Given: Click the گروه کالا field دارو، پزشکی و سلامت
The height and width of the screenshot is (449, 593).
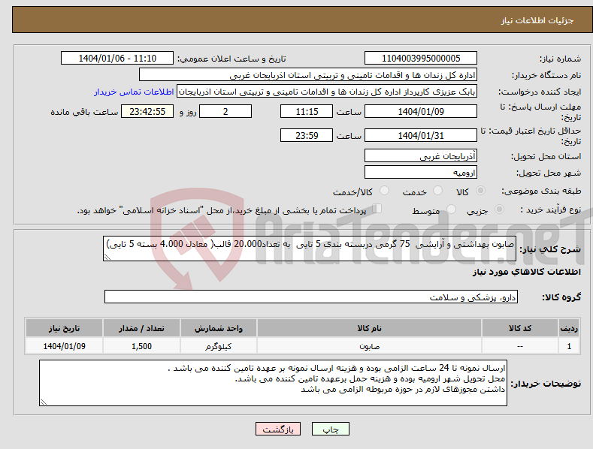Looking at the screenshot, I should tap(311, 297).
